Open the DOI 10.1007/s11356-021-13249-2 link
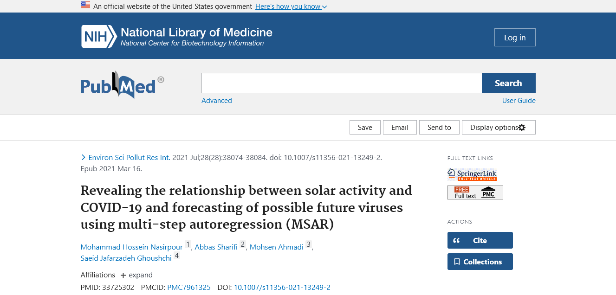 282,288
